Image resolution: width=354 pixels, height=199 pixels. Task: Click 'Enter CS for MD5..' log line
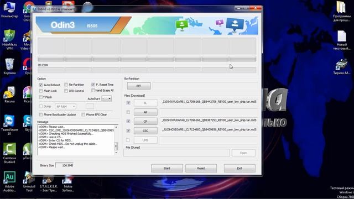pos(55,140)
